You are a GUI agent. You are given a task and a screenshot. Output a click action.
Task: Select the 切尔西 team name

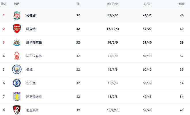click(31, 83)
